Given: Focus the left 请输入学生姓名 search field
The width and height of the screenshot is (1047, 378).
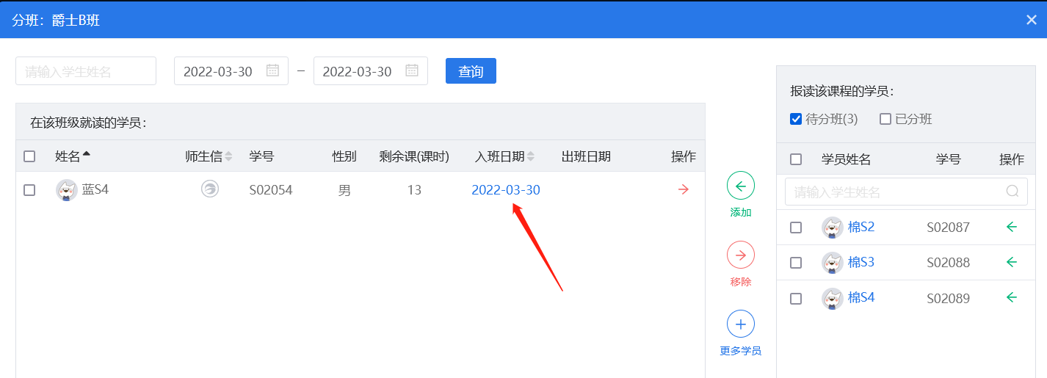Looking at the screenshot, I should (86, 71).
